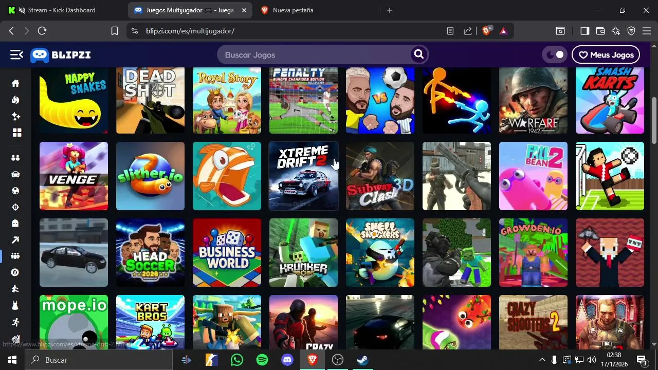The width and height of the screenshot is (658, 370).
Task: Open Discord from the taskbar
Action: point(287,360)
